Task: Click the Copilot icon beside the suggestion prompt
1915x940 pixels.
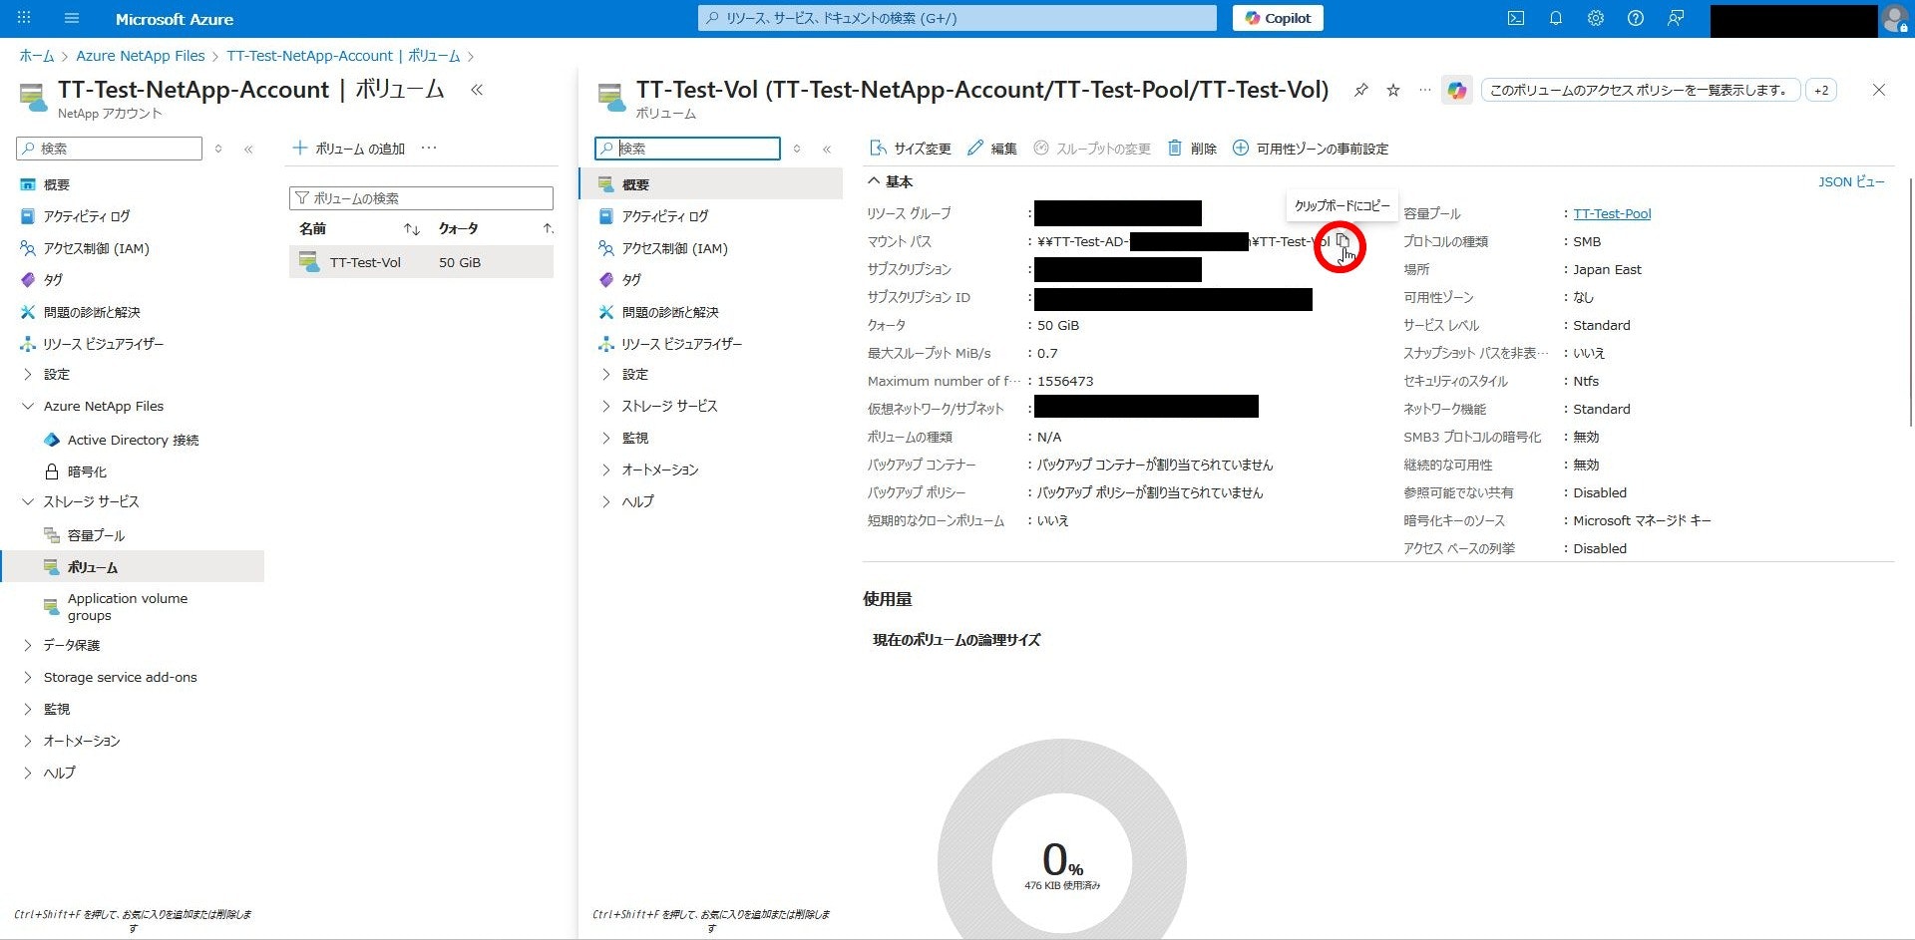Action: [1457, 91]
